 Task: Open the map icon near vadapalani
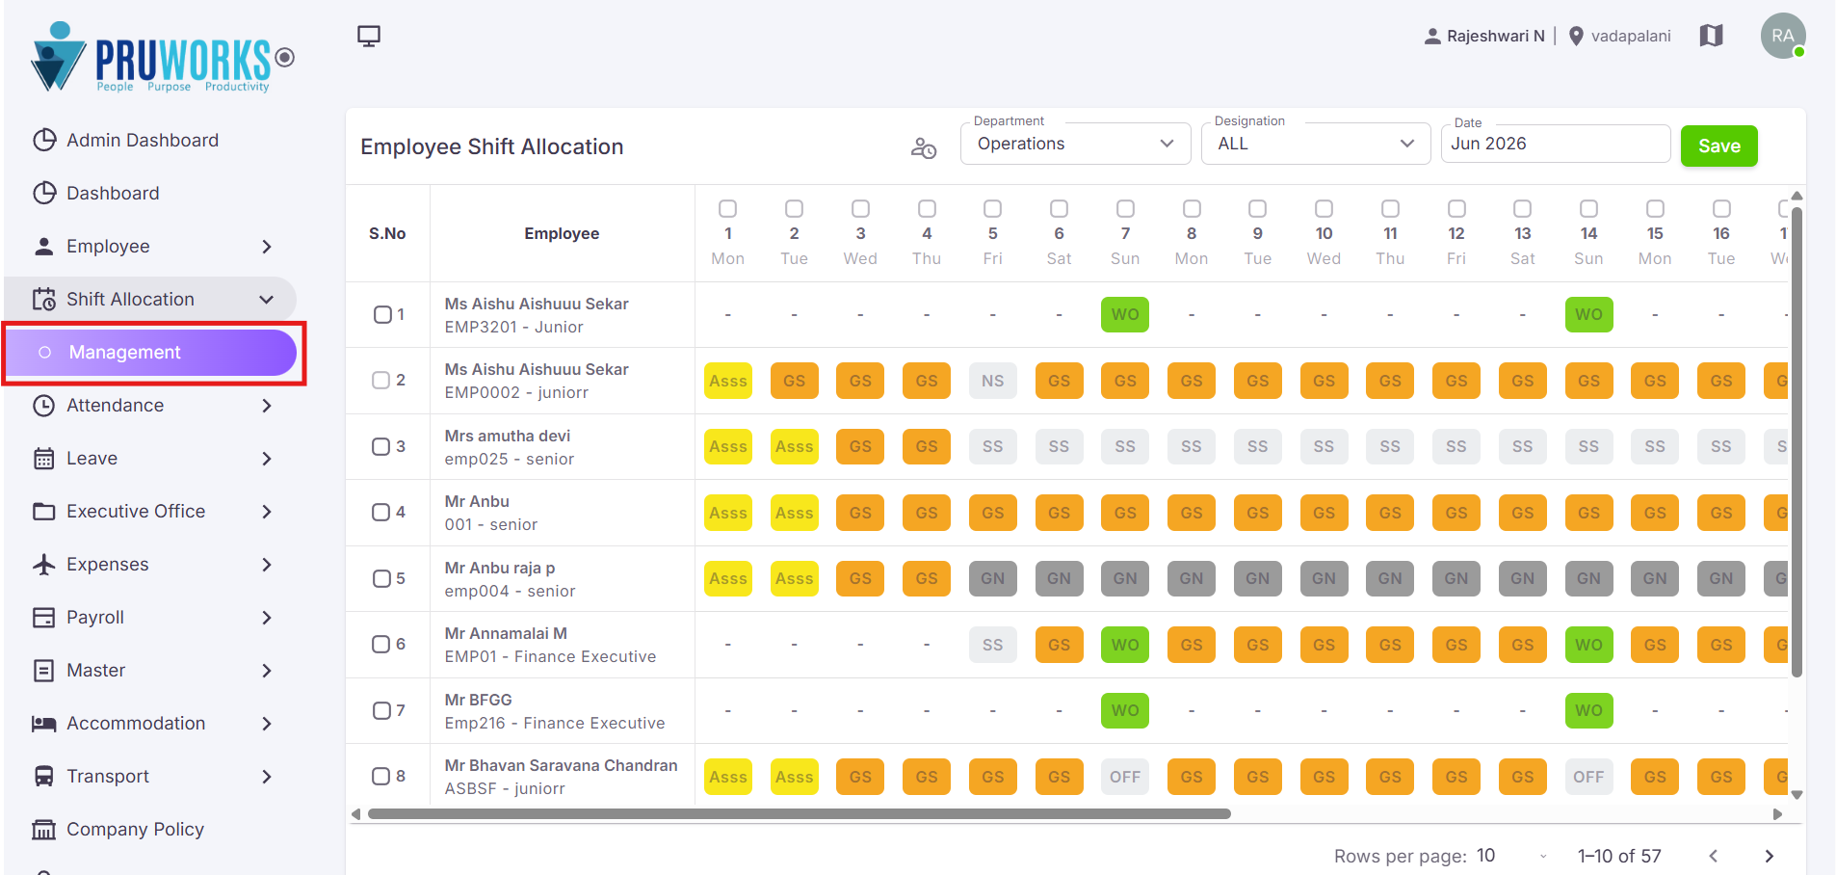coord(1711,36)
